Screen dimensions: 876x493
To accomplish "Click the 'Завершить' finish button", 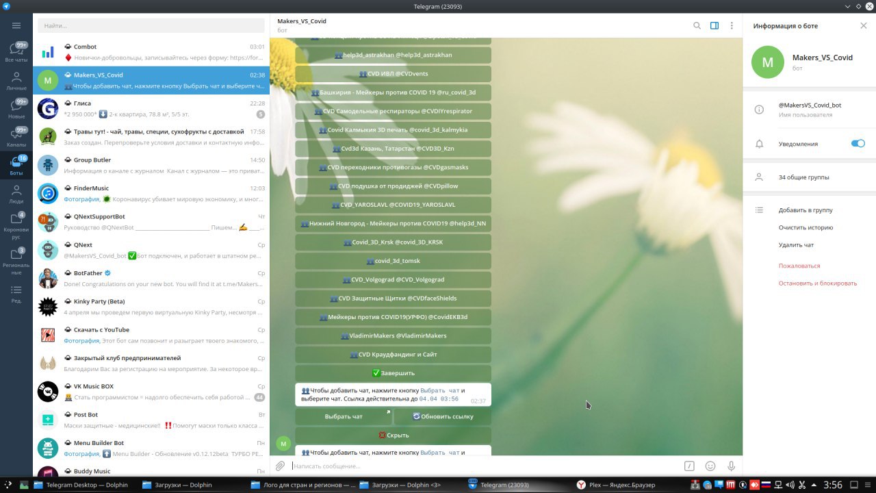I will tap(393, 373).
